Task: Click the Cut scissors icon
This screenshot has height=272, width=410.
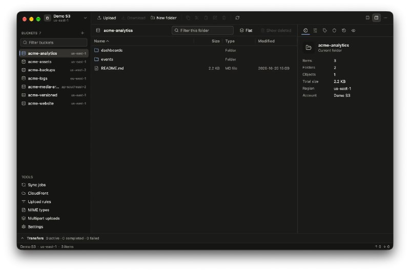Action: point(197,18)
